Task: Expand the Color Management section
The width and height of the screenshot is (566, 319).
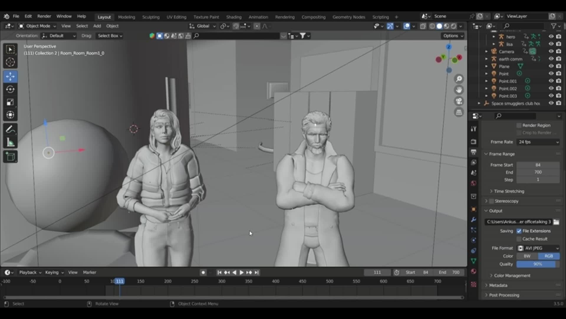Action: [x=512, y=275]
